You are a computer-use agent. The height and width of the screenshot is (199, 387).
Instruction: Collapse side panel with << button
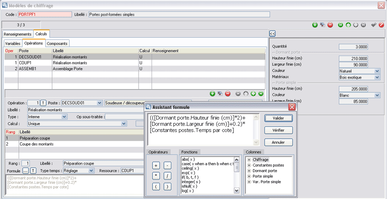pos(272,34)
